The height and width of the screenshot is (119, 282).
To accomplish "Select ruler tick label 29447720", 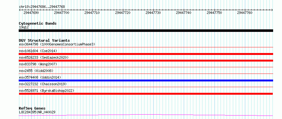I will tap(123, 13).
